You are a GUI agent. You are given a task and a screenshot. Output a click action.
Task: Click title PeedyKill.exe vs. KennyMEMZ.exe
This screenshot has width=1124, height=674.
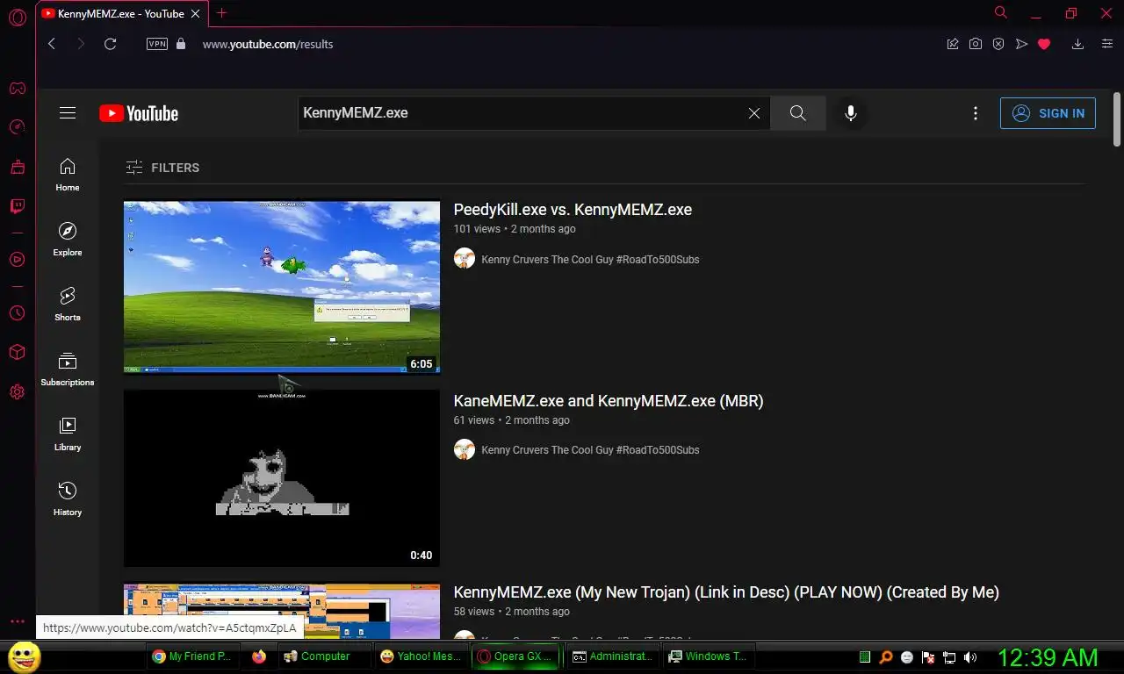(x=573, y=210)
